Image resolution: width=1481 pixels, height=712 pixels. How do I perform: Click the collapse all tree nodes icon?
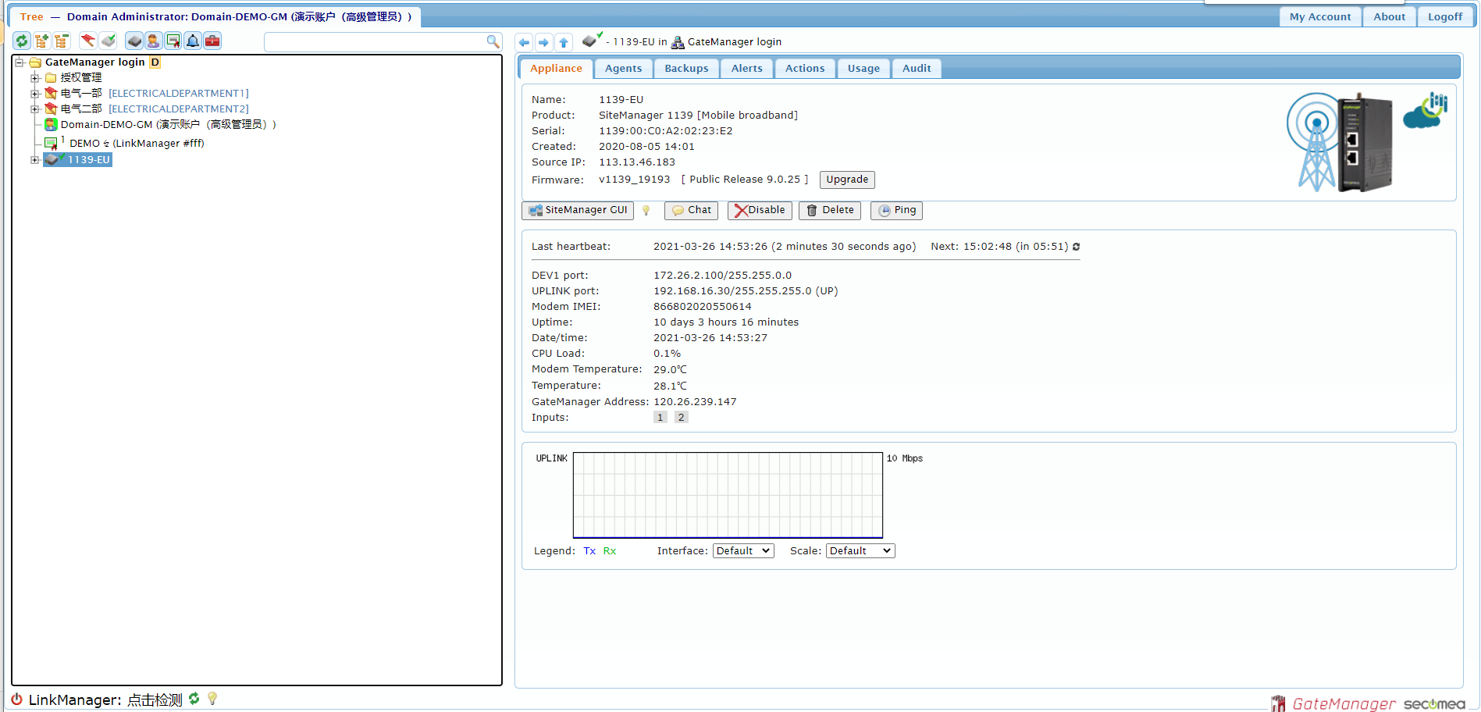click(62, 41)
